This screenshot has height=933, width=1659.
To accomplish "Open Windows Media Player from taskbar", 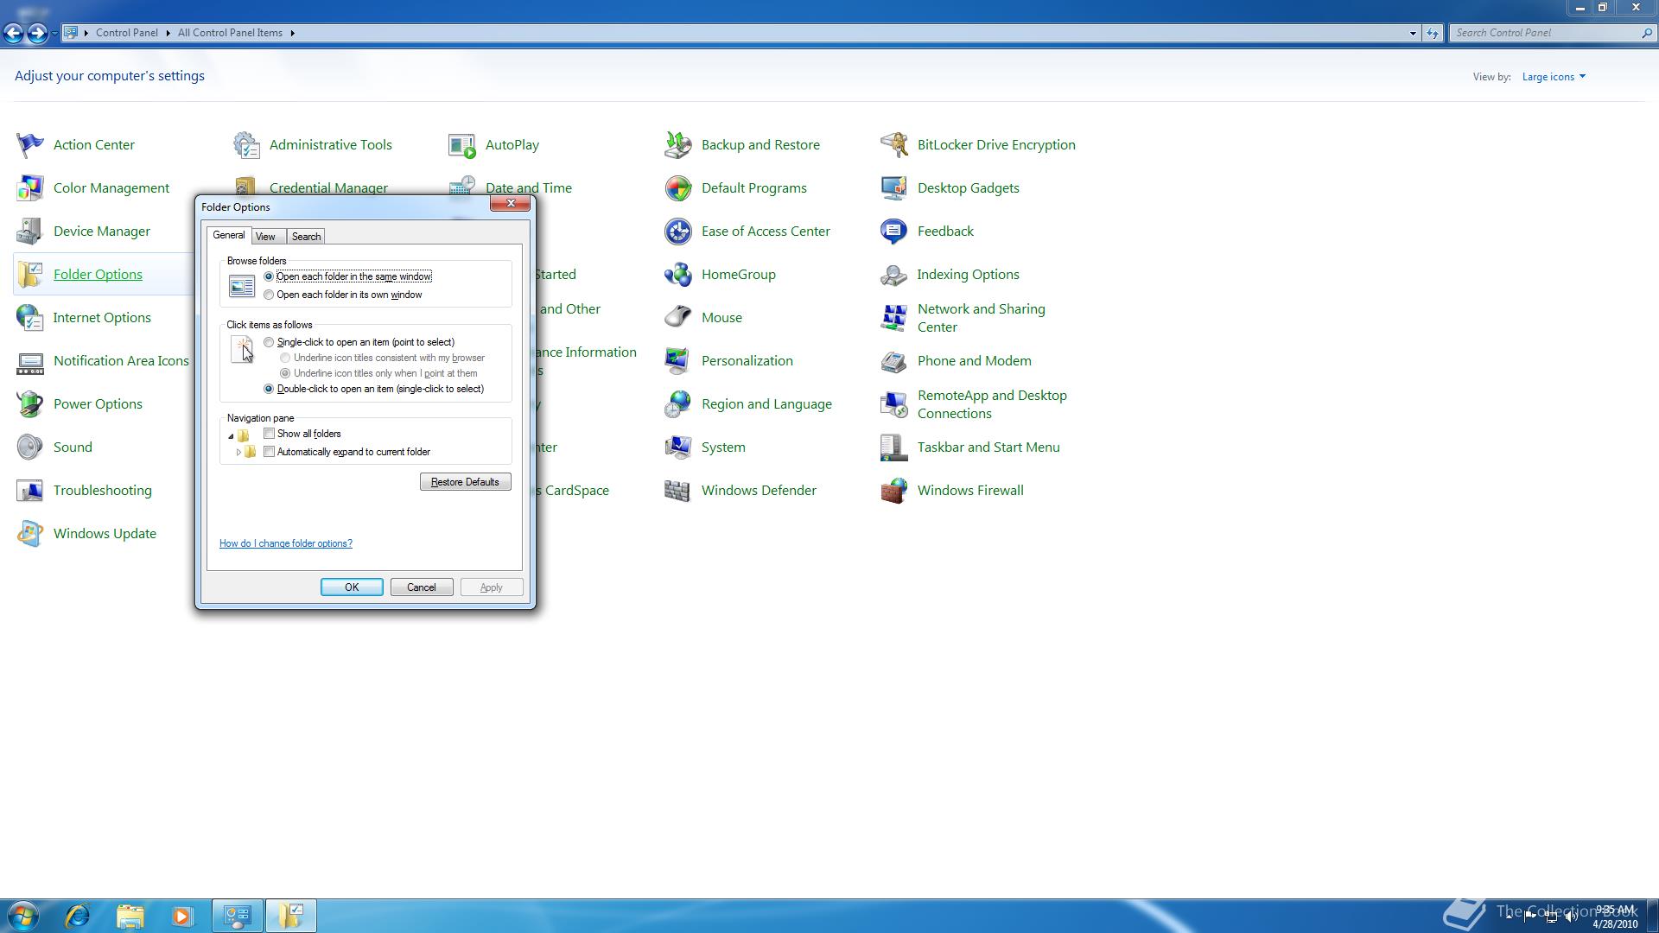I will [x=181, y=916].
